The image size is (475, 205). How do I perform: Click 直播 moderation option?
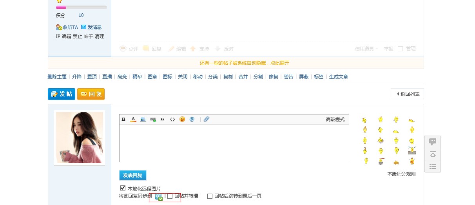107,77
